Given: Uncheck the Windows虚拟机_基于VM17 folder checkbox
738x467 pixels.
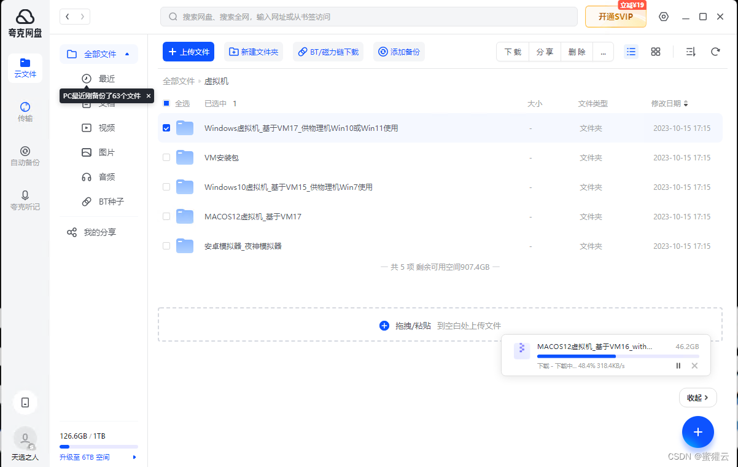Looking at the screenshot, I should 166,128.
